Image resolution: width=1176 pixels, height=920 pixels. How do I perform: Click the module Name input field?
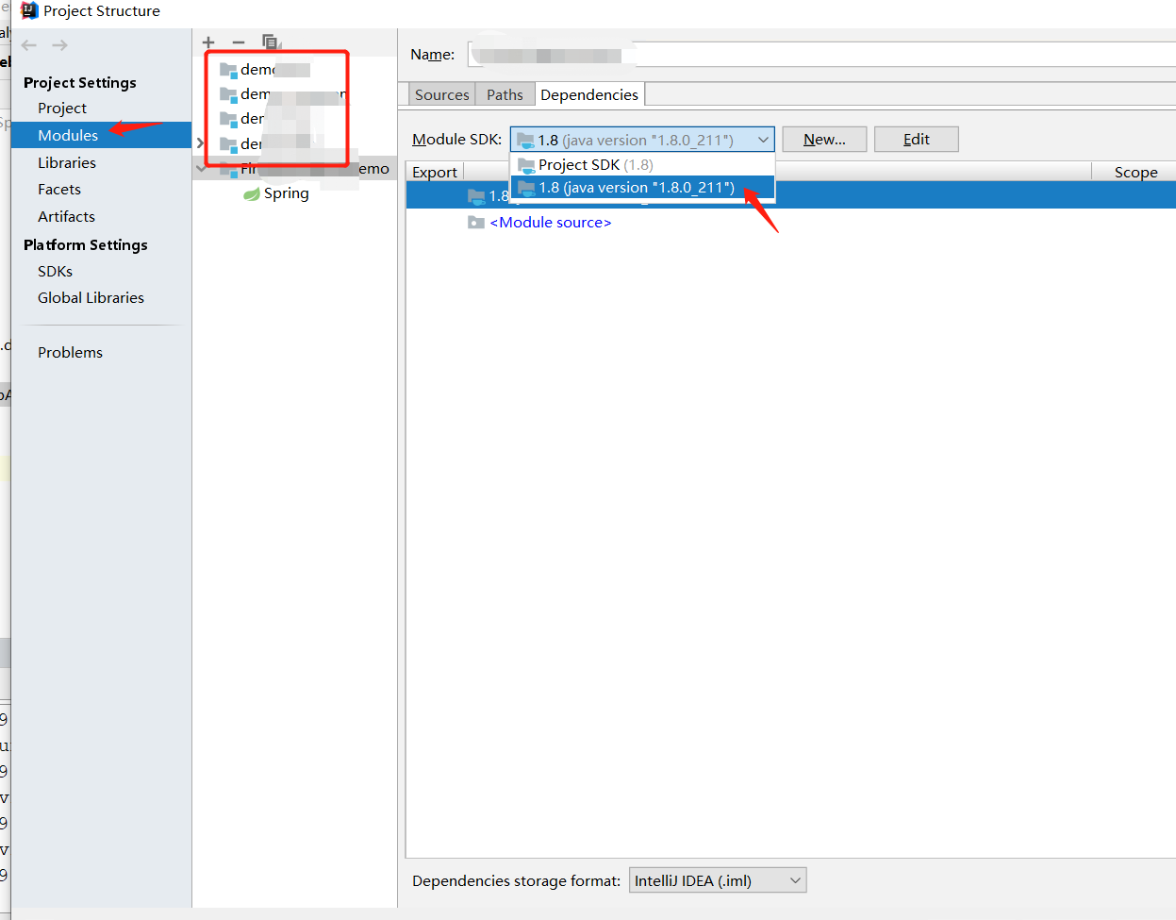coord(821,55)
